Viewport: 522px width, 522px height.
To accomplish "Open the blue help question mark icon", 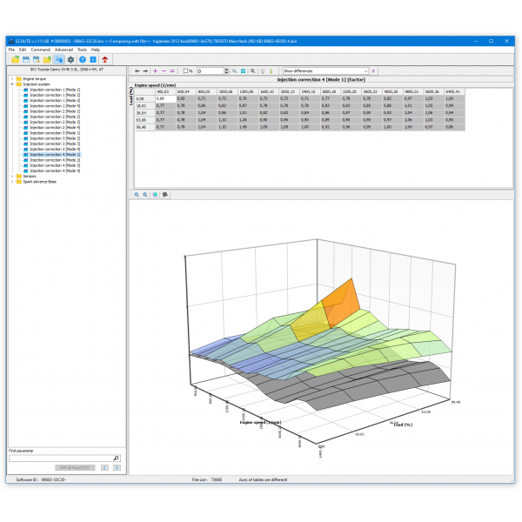I will (x=81, y=59).
